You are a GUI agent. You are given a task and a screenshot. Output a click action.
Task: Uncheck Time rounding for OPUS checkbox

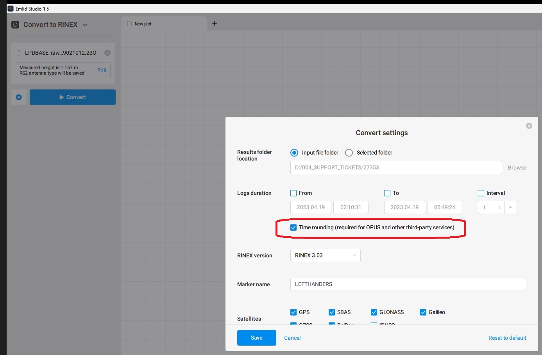(293, 227)
